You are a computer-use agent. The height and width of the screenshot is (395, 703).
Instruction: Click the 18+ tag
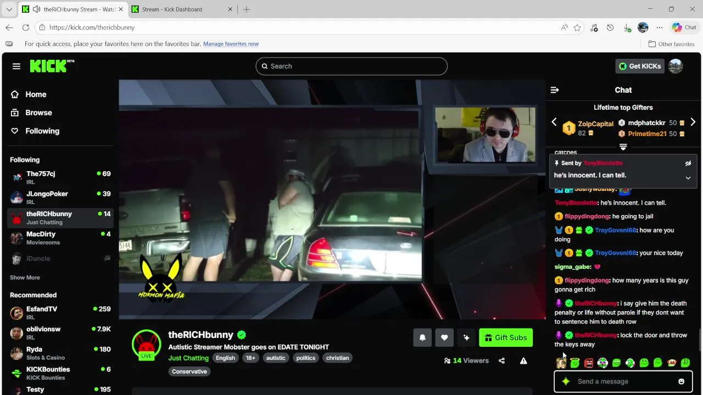pyautogui.click(x=250, y=358)
